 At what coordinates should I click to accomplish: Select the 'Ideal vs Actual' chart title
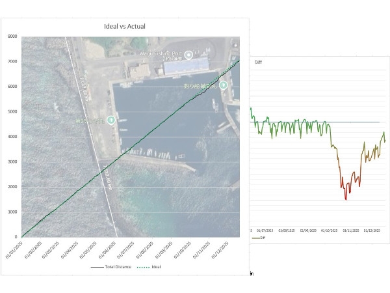pyautogui.click(x=125, y=27)
